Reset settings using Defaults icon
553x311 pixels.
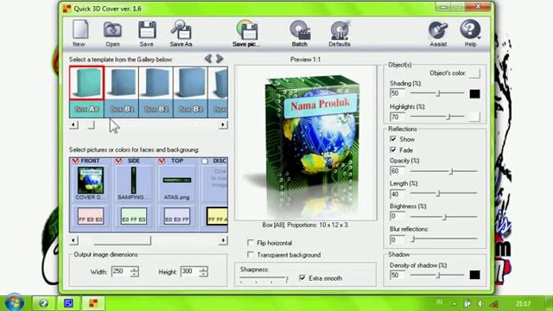coord(340,30)
